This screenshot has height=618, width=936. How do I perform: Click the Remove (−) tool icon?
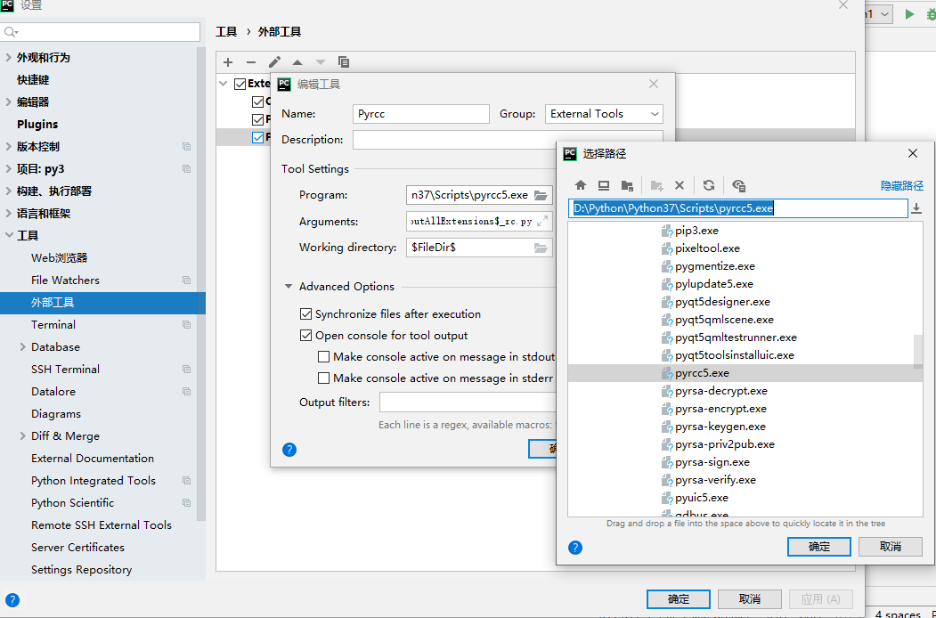(251, 62)
